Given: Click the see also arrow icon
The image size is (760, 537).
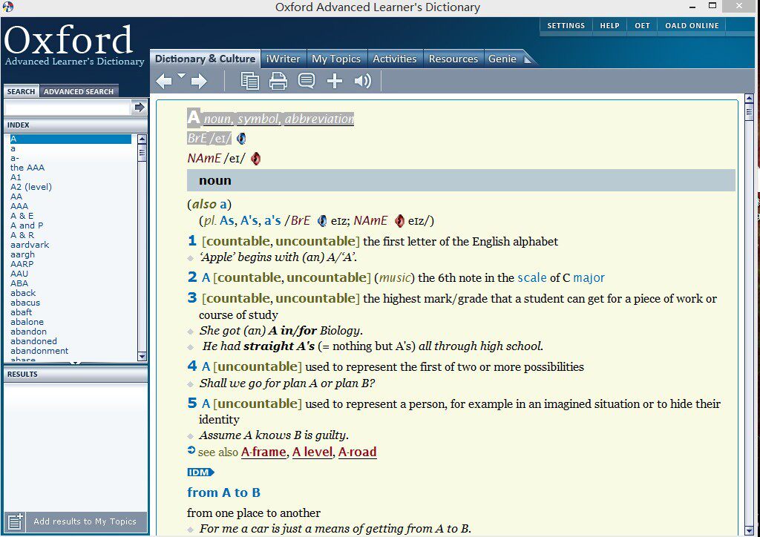Looking at the screenshot, I should (191, 451).
